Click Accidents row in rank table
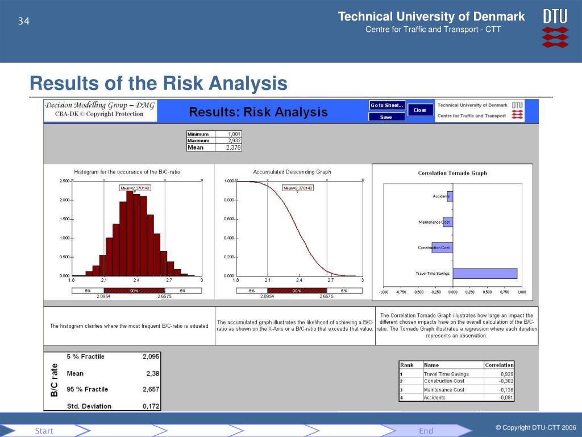This screenshot has height=437, width=582. (456, 398)
